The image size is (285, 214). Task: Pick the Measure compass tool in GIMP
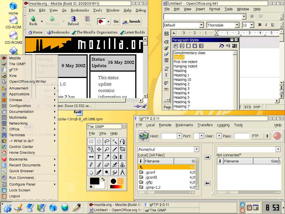coord(122,172)
